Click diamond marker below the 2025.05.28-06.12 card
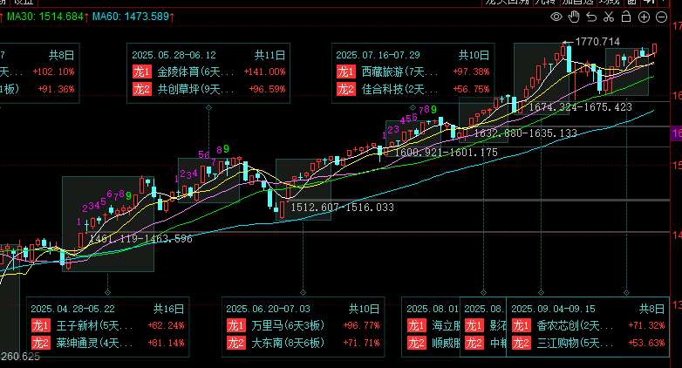 [208, 107]
